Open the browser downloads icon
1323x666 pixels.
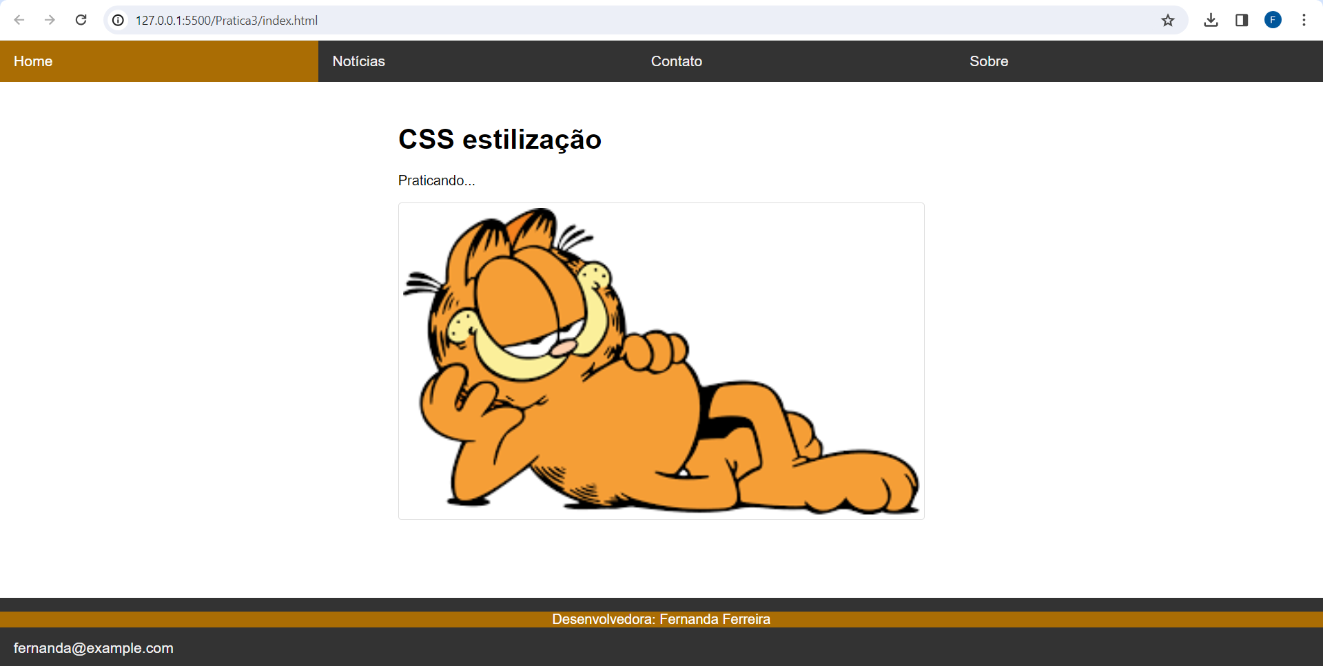(1211, 20)
